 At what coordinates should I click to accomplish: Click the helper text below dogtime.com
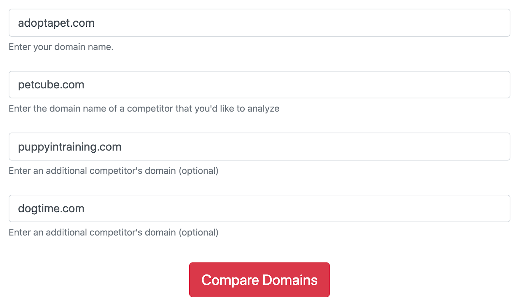114,233
